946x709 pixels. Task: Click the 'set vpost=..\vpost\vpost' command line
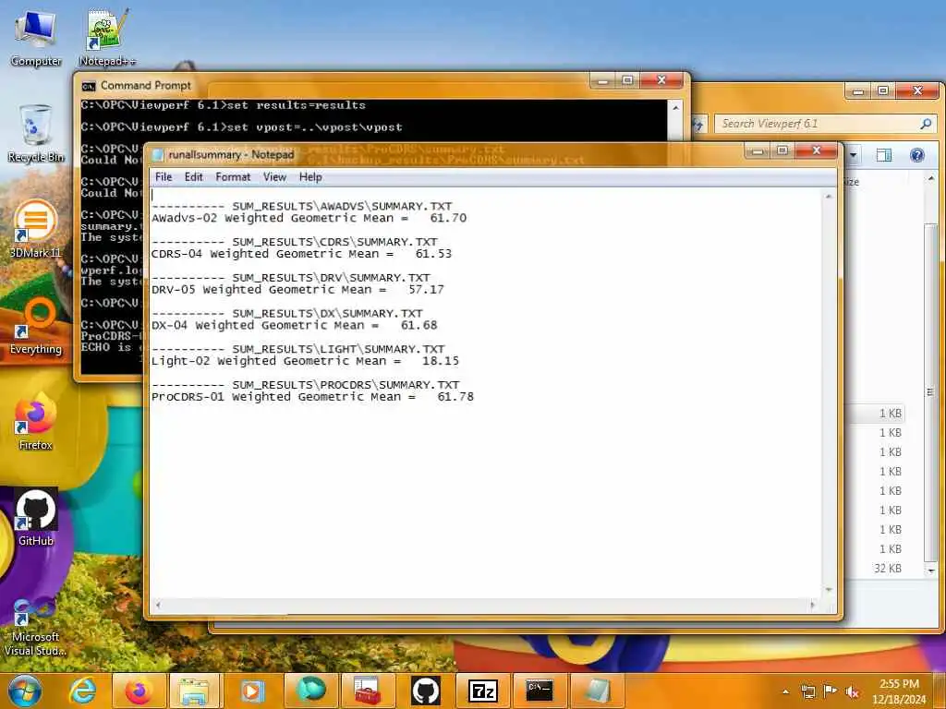pyautogui.click(x=241, y=127)
